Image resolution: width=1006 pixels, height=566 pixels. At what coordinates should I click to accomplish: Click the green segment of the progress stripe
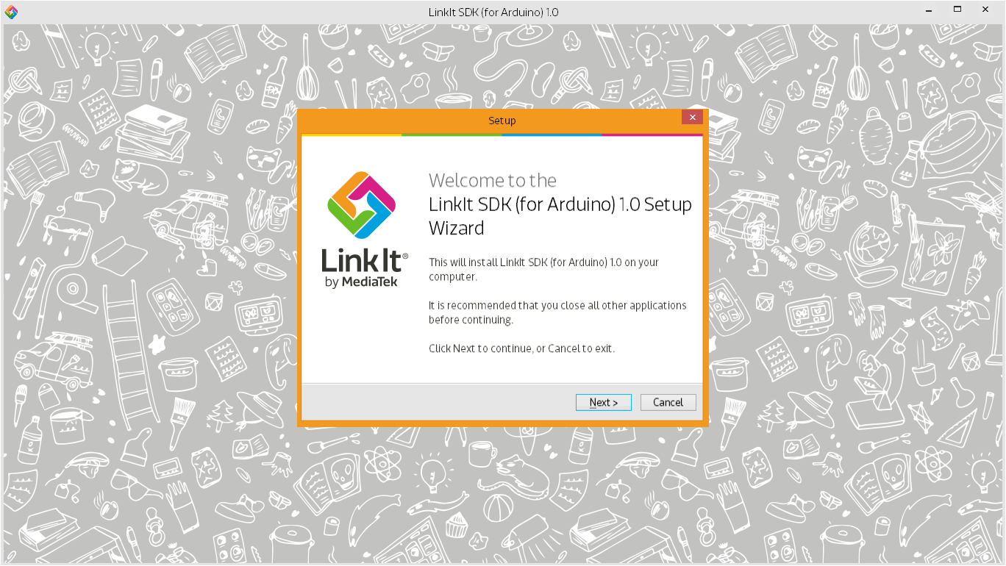coord(452,135)
